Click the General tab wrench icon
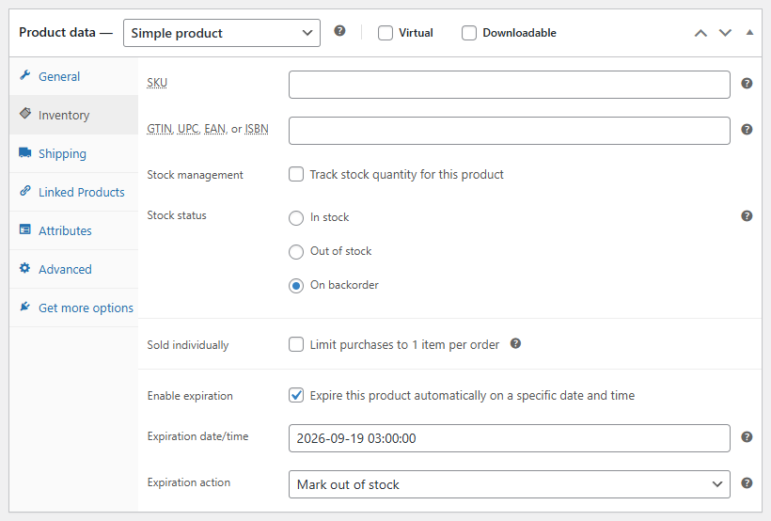The width and height of the screenshot is (771, 521). click(x=25, y=75)
